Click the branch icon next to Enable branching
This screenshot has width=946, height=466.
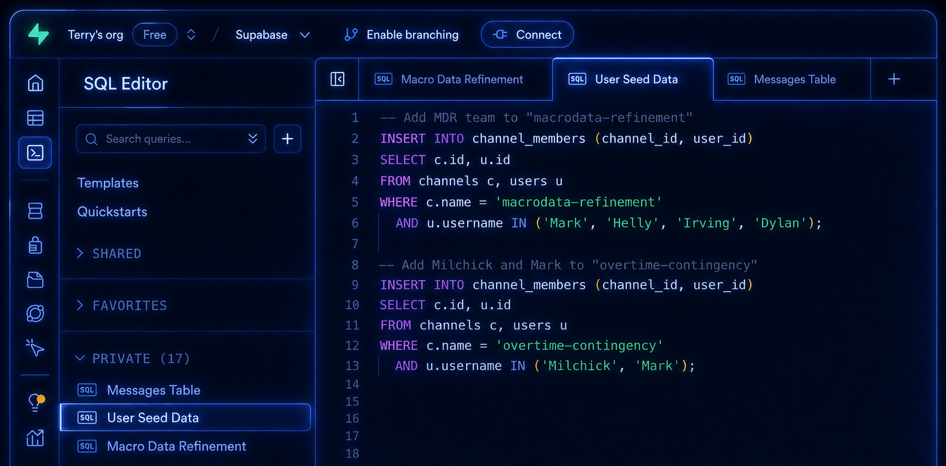click(351, 35)
